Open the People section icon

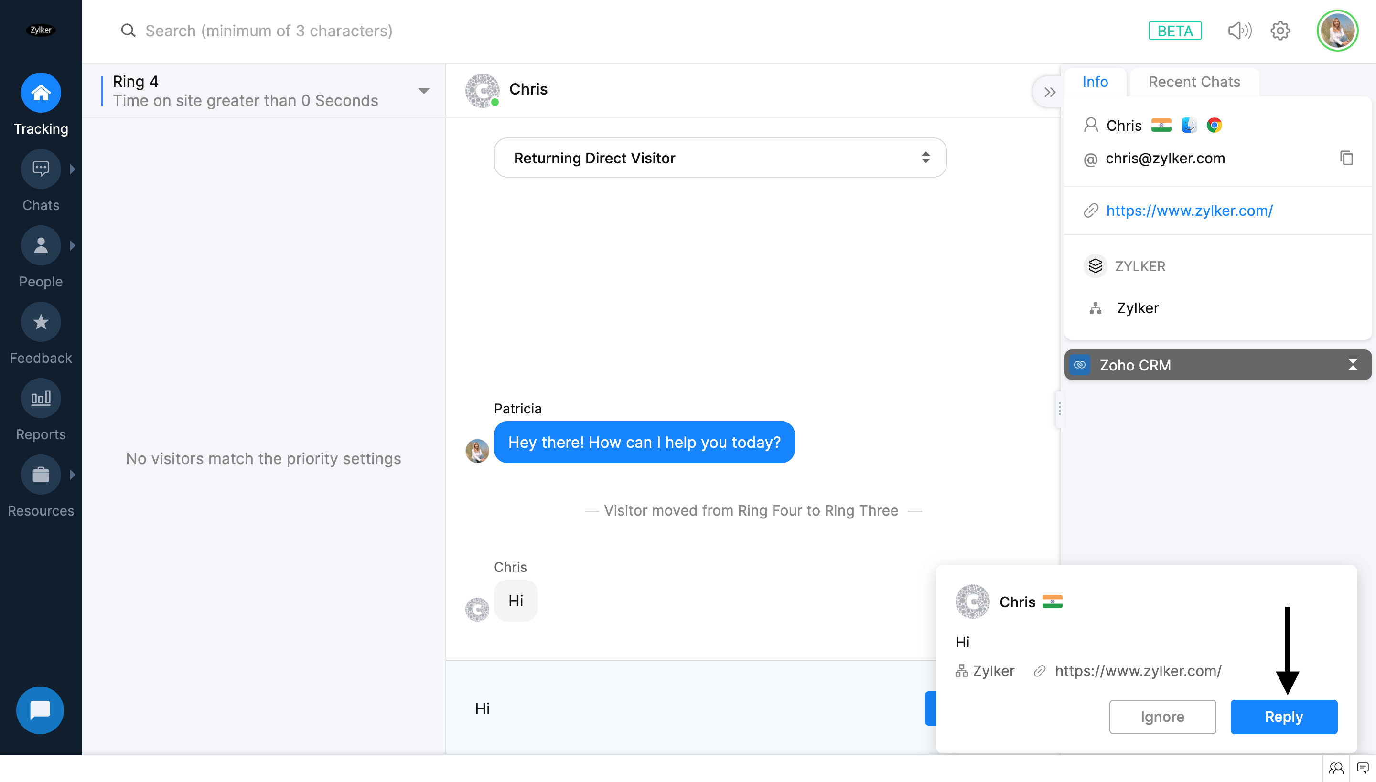pos(41,245)
